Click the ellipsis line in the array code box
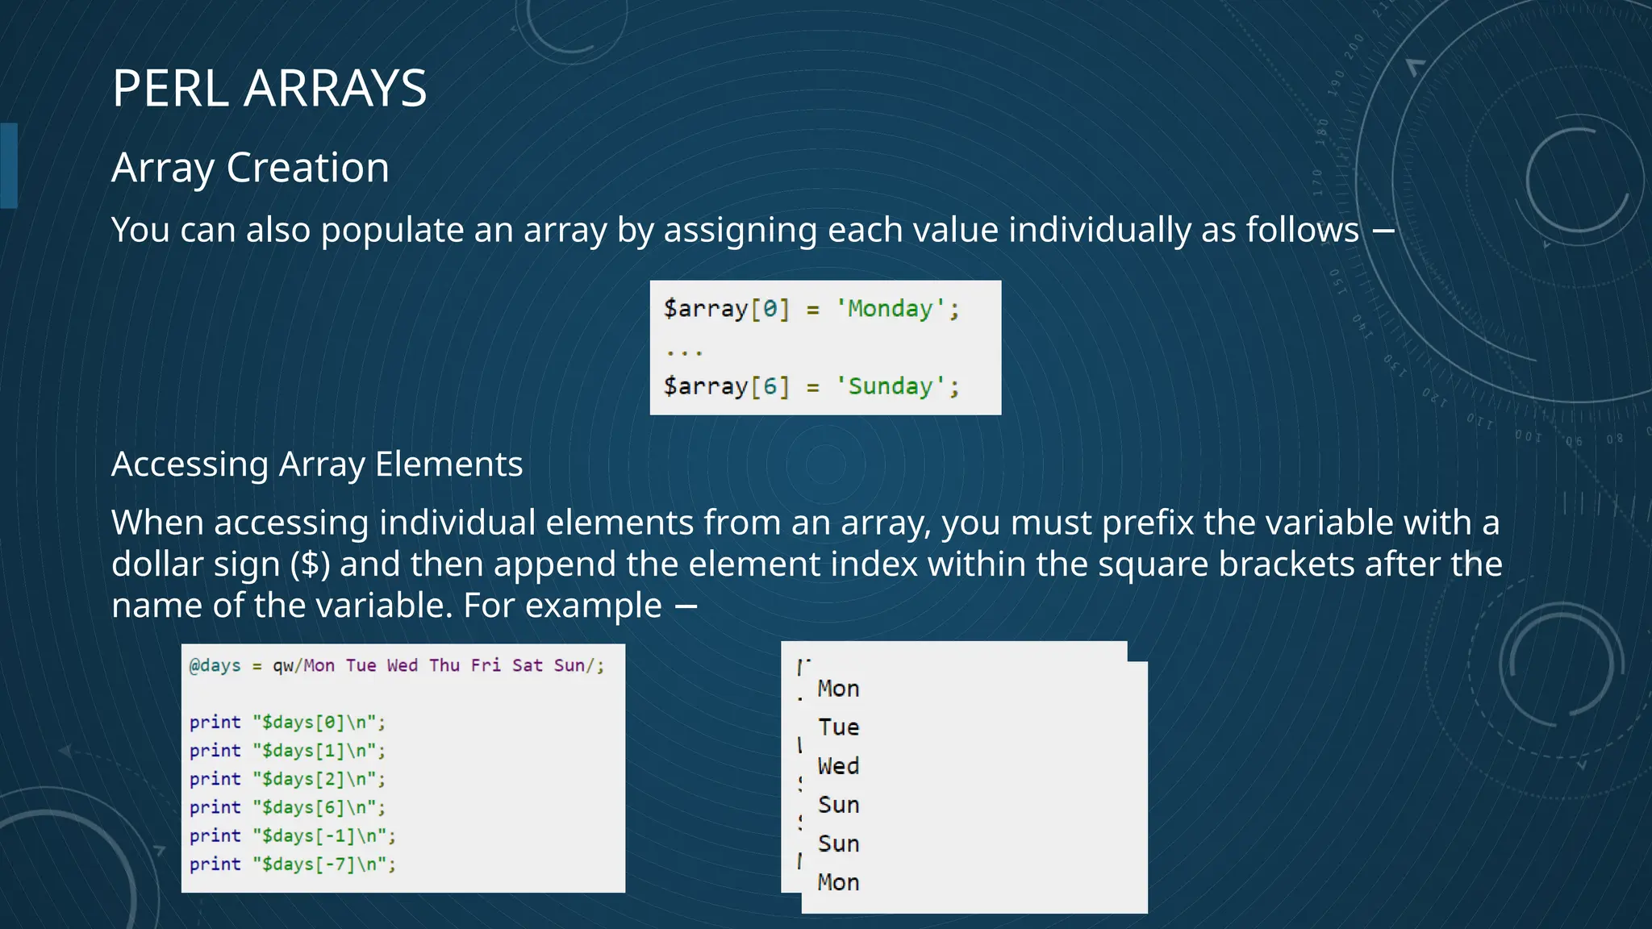Image resolution: width=1652 pixels, height=929 pixels. tap(684, 352)
